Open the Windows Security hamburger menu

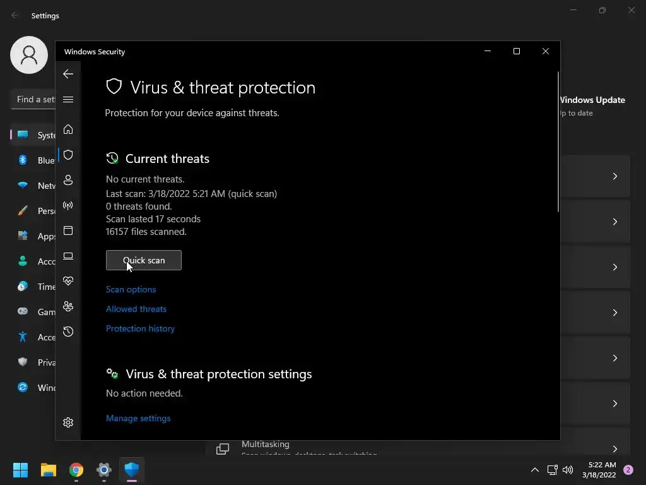tap(68, 99)
